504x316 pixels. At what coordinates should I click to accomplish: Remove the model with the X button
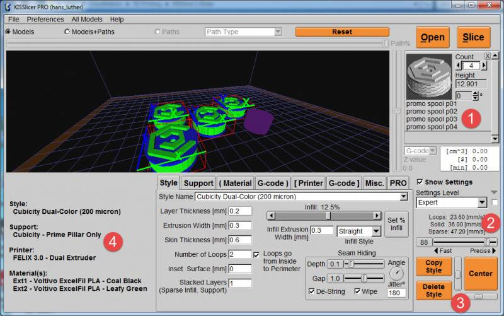point(487,56)
